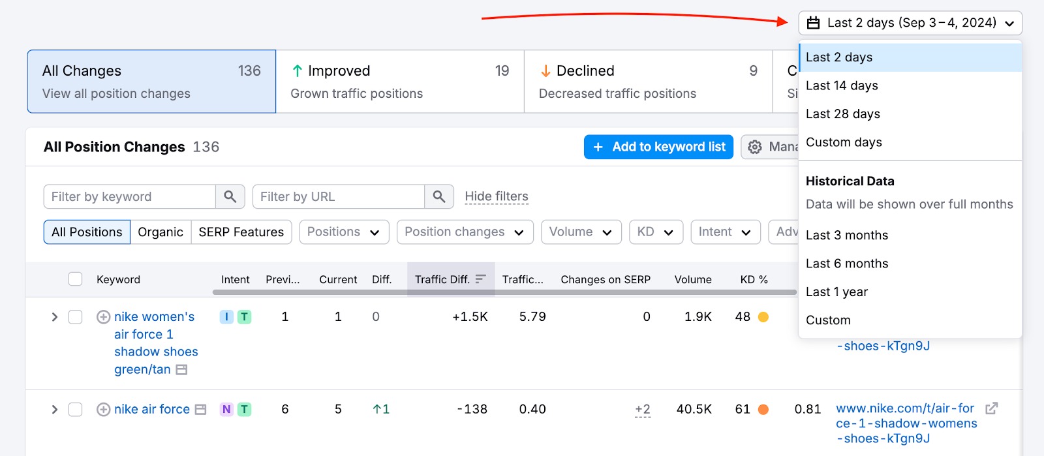Click the URL filter search magnifier icon
1044x456 pixels.
pyautogui.click(x=439, y=196)
